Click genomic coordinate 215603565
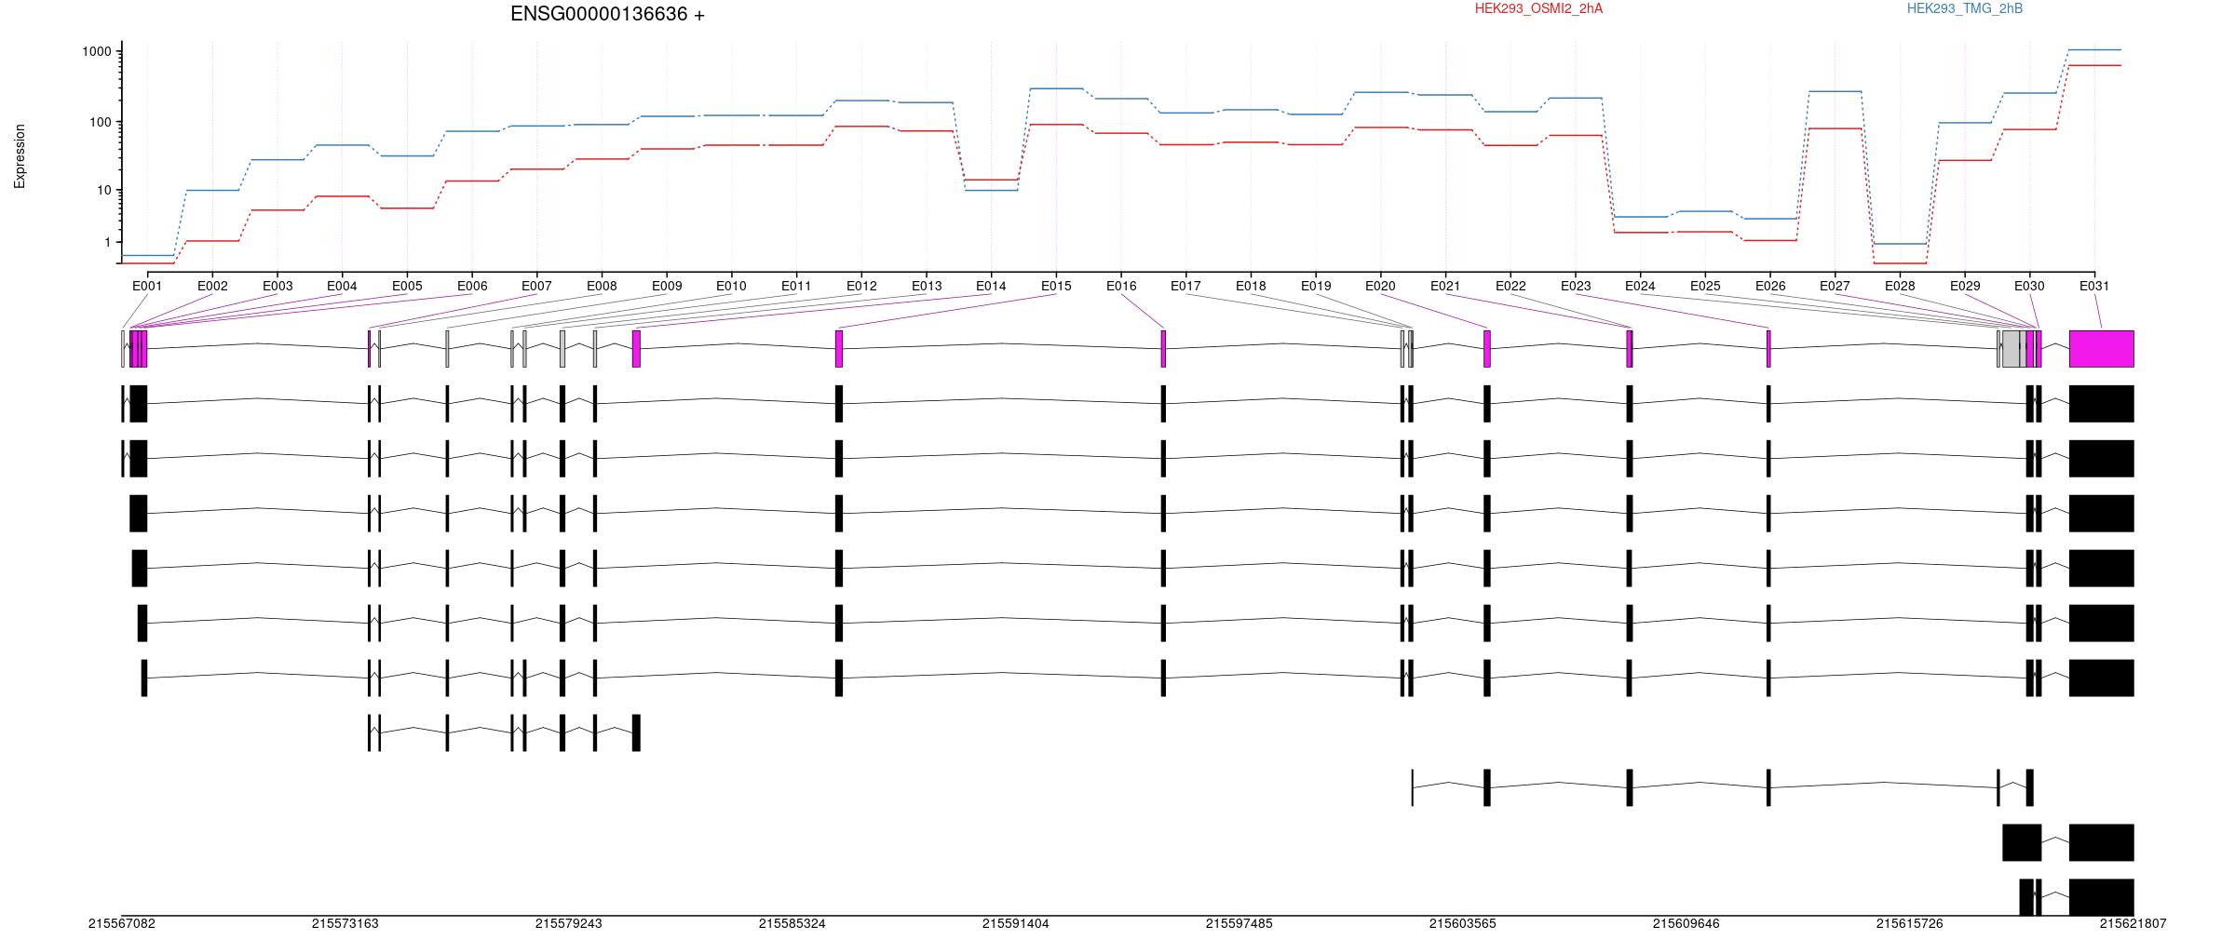The height and width of the screenshot is (940, 2235). point(1463,924)
